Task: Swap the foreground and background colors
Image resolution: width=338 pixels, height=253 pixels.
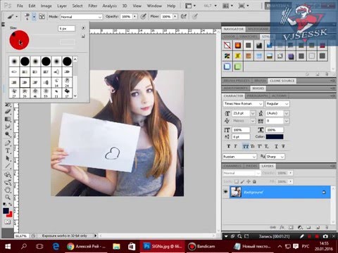Action: pos(11,205)
